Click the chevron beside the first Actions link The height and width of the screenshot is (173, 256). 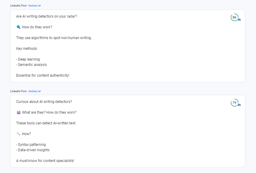[40, 6]
